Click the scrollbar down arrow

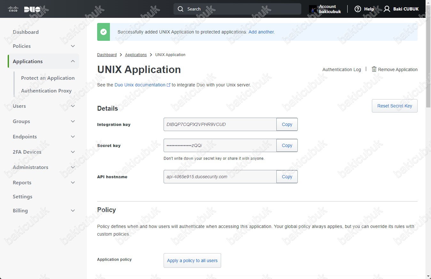tap(428, 276)
